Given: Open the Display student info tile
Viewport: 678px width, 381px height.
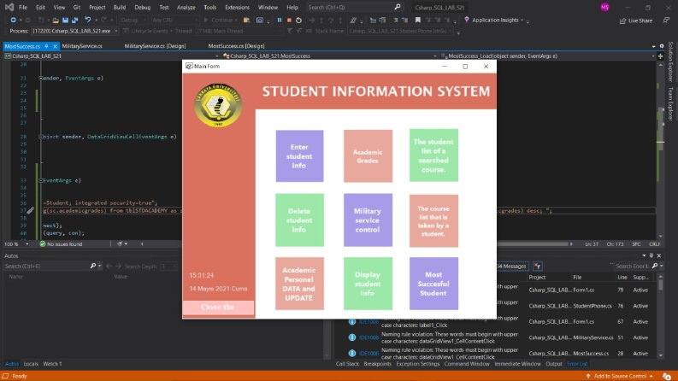Looking at the screenshot, I should [x=368, y=284].
